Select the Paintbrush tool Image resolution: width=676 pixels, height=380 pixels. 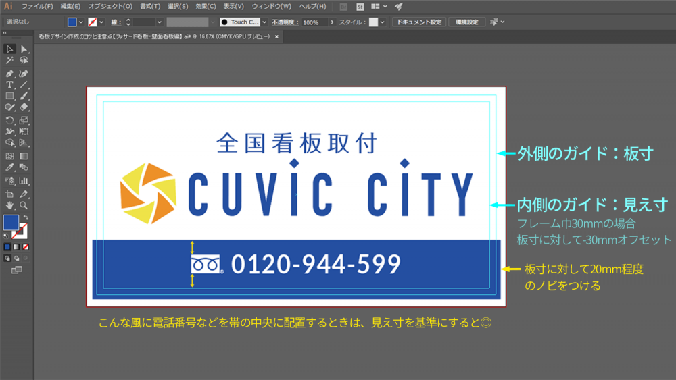coord(24,96)
